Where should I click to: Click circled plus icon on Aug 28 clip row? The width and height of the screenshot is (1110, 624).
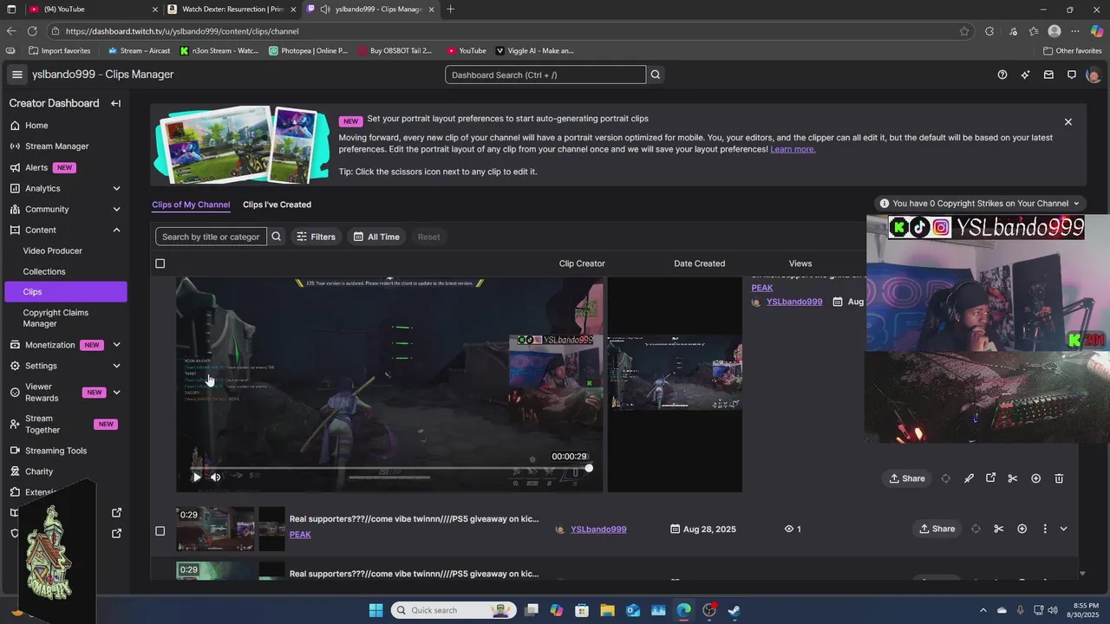click(x=1022, y=529)
